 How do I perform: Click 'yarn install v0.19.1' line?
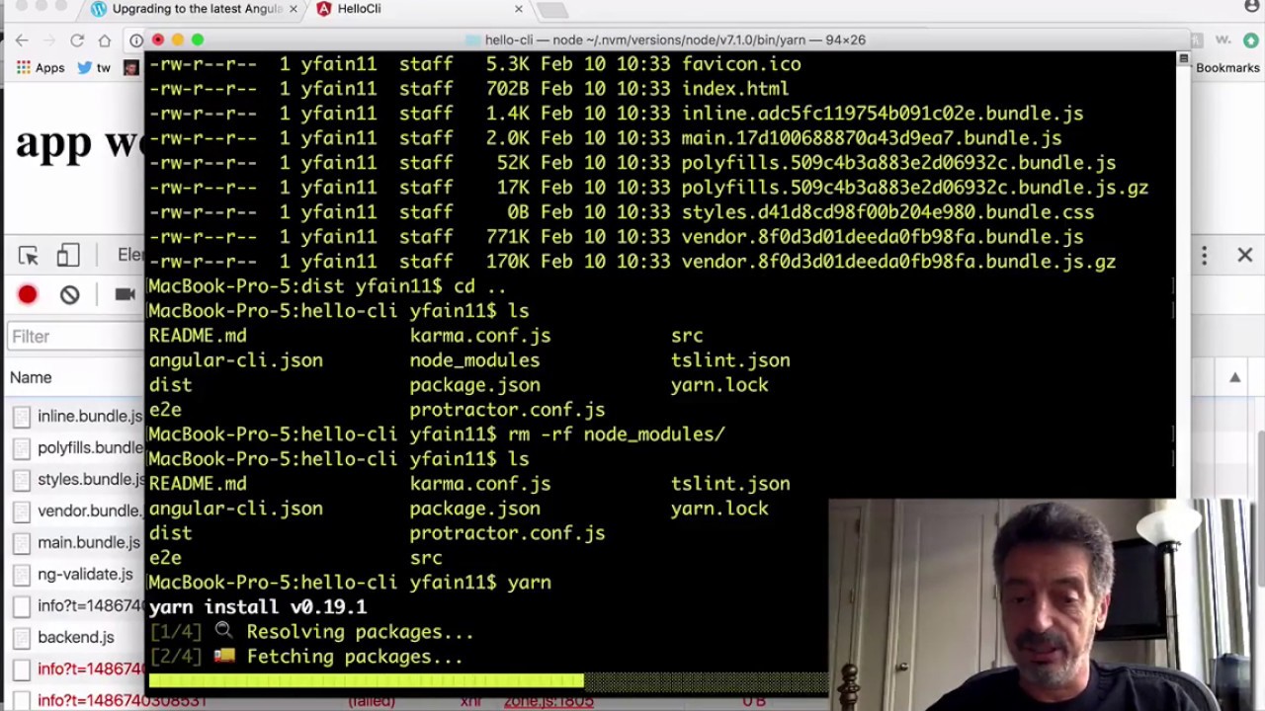click(x=258, y=607)
